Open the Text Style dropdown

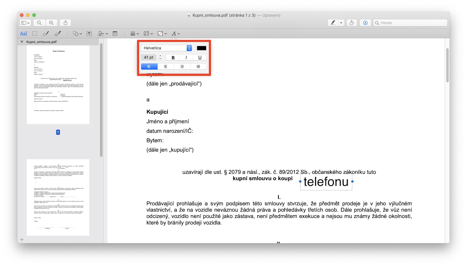pyautogui.click(x=176, y=34)
